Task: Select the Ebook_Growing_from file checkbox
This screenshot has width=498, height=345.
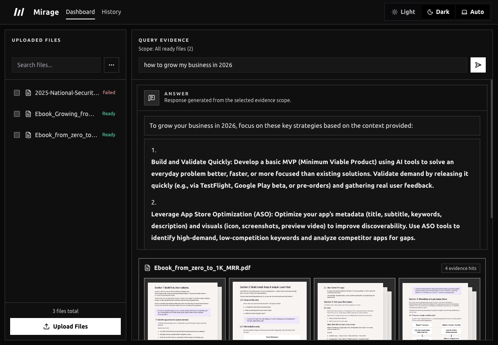Action: click(17, 114)
